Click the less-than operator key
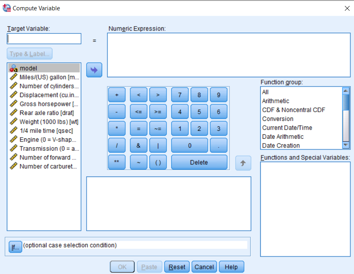The width and height of the screenshot is (354, 274). click(x=139, y=95)
